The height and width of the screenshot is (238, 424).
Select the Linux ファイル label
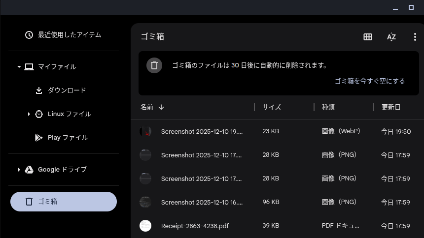coord(70,114)
